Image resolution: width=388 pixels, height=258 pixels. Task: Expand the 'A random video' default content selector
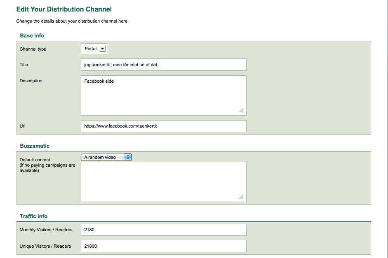click(x=106, y=157)
